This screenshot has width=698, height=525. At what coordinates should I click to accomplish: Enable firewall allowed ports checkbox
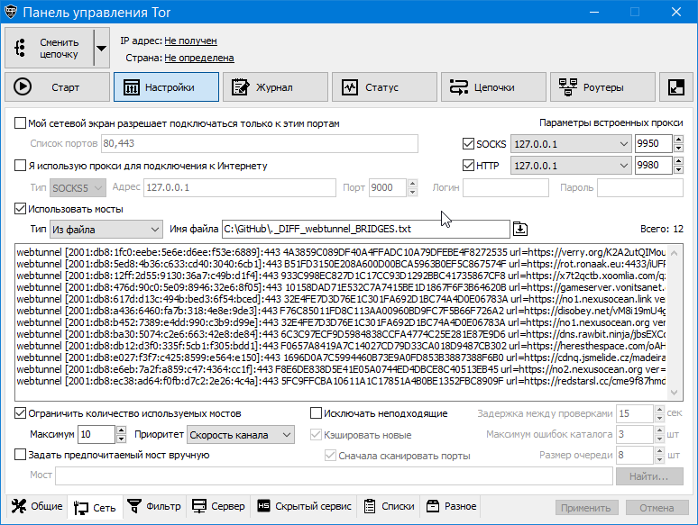[x=20, y=123]
